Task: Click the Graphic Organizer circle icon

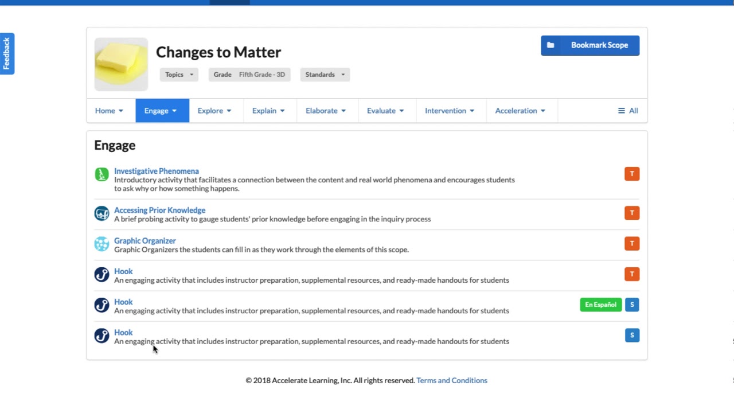Action: tap(101, 244)
